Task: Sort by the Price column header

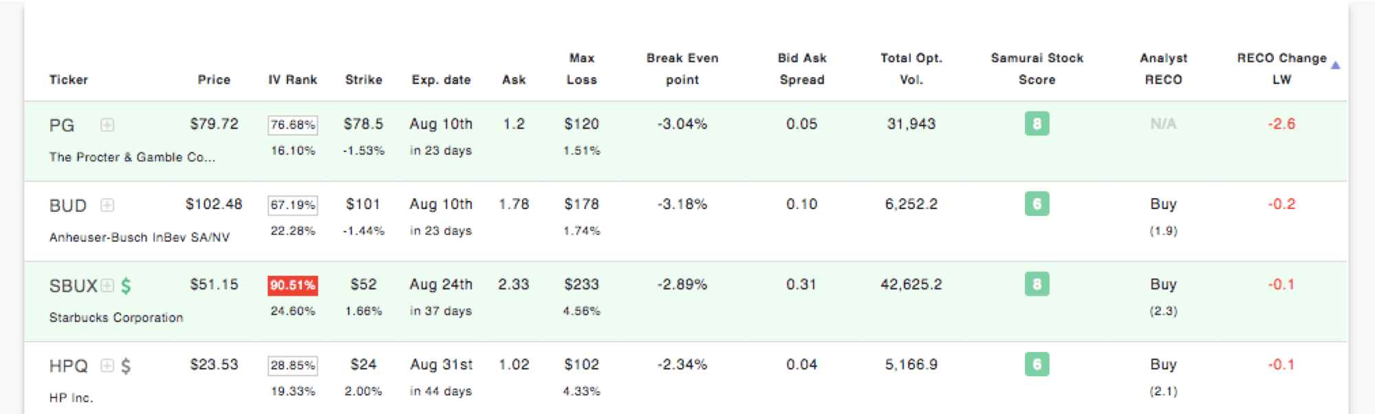Action: (214, 80)
